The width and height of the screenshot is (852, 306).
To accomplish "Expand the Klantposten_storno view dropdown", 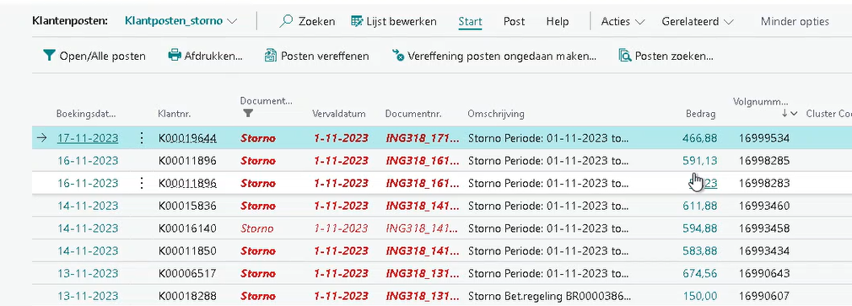I will coord(233,22).
